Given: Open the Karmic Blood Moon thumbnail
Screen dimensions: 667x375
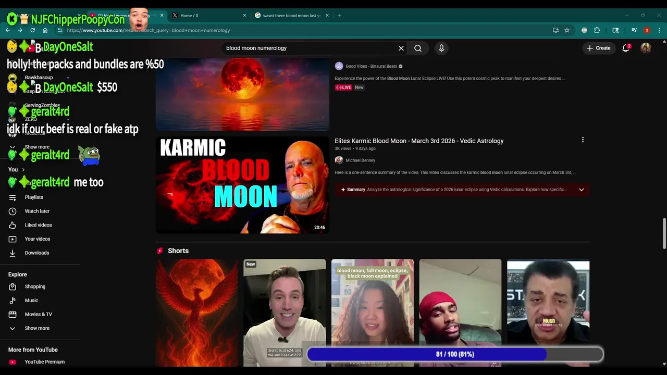Looking at the screenshot, I should 242,185.
